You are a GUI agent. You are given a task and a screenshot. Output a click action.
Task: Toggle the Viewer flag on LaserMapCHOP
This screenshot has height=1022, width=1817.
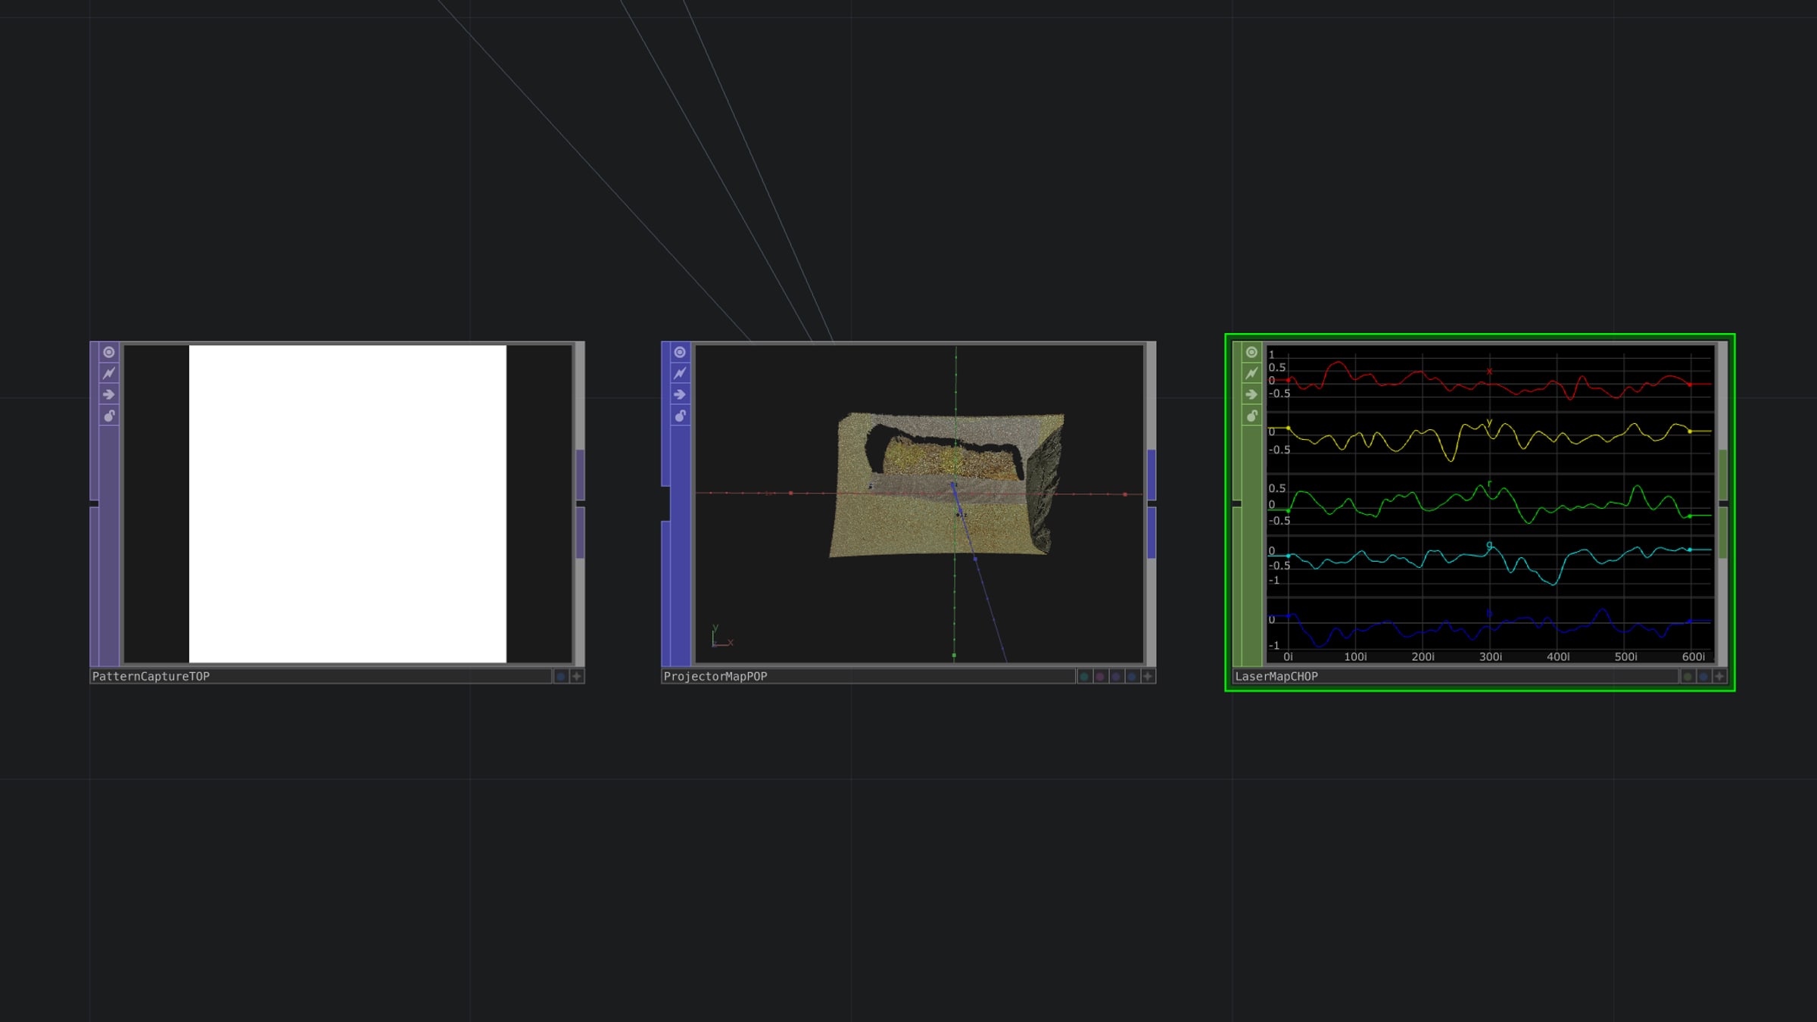1251,352
